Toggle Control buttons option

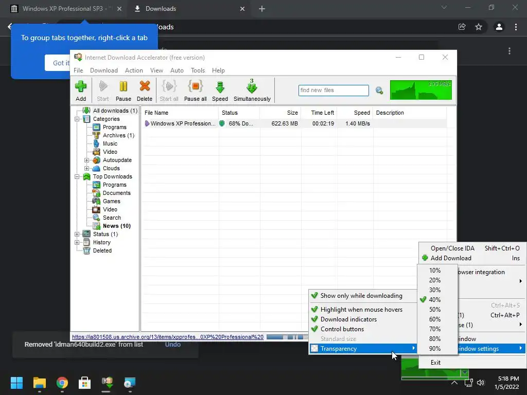tap(362, 329)
